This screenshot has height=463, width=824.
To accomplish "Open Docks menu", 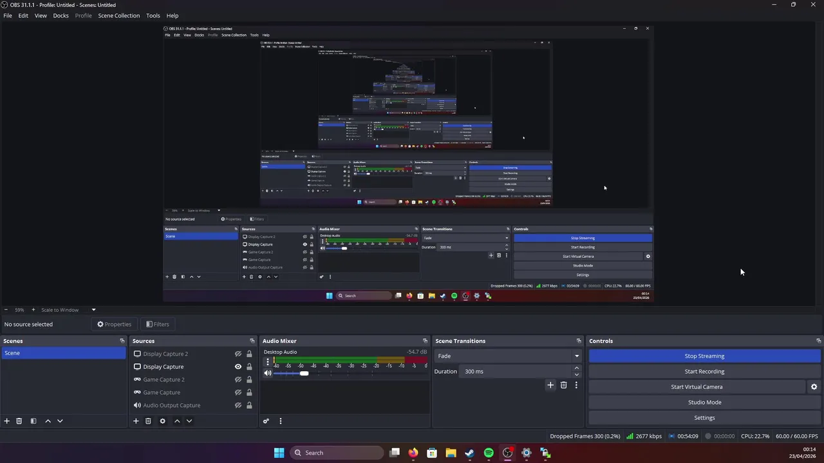I will click(x=61, y=15).
